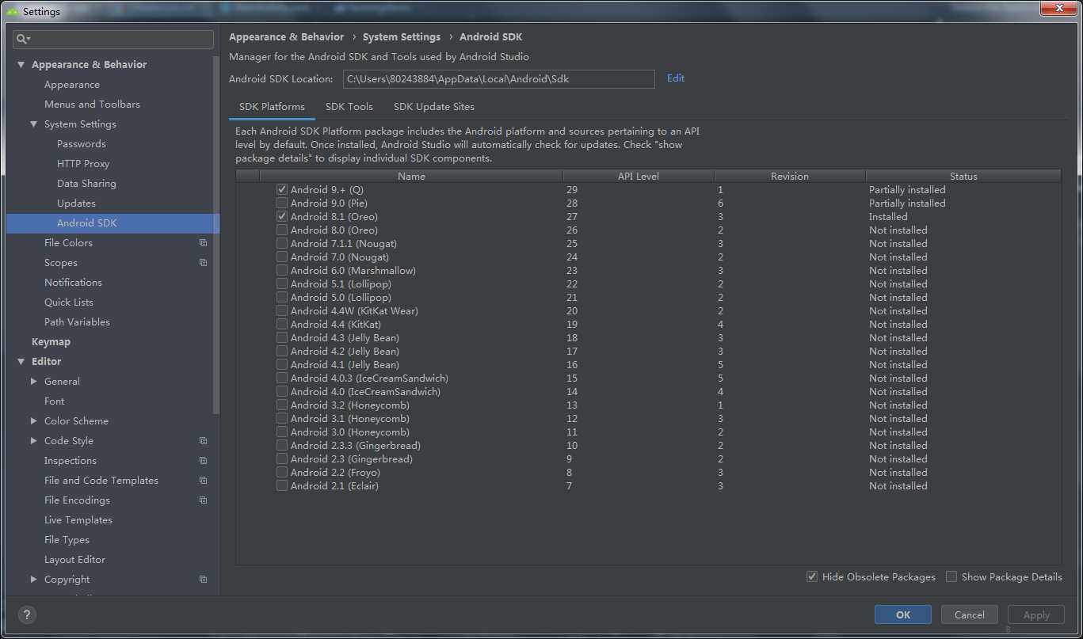Check the Android 9.0 (Pie) checkbox
Screen dimensions: 1083x639
[282, 203]
